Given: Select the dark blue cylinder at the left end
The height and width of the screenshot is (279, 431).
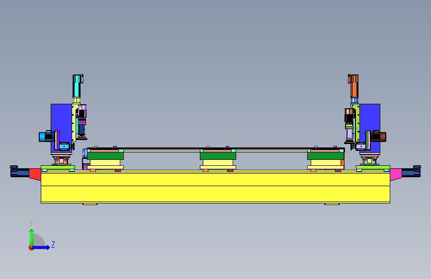Looking at the screenshot, I should (19, 172).
